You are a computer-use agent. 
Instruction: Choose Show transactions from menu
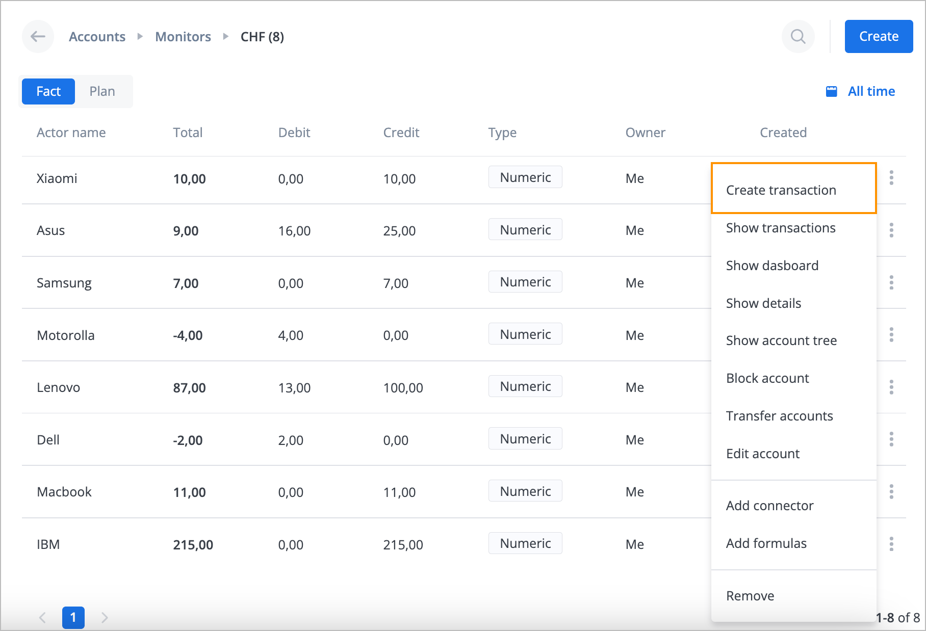[x=794, y=228]
